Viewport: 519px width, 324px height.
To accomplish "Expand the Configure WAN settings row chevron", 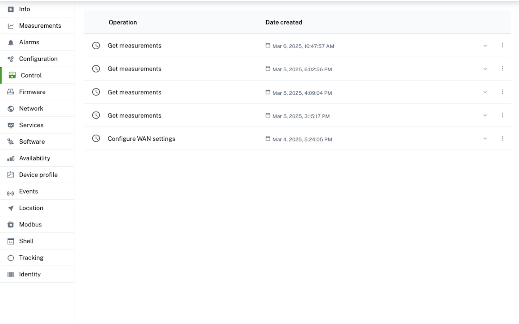I will click(485, 139).
